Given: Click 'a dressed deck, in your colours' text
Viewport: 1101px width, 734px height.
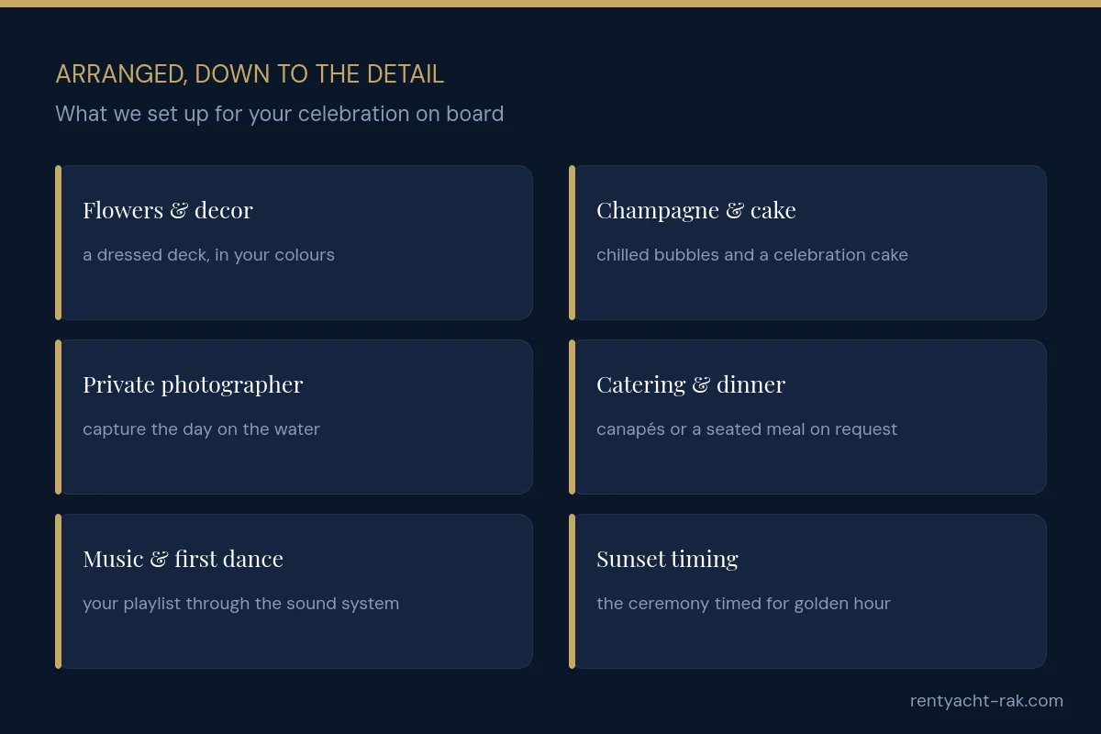Looking at the screenshot, I should [208, 255].
